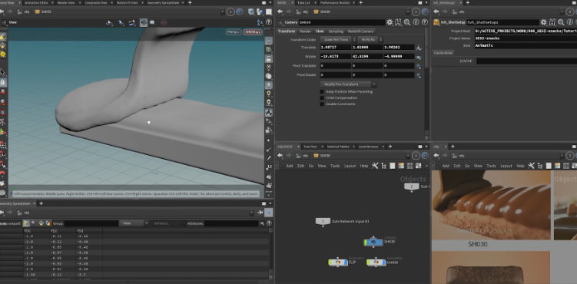Toggle display flag on cookie node
The image size is (577, 284).
point(384,263)
